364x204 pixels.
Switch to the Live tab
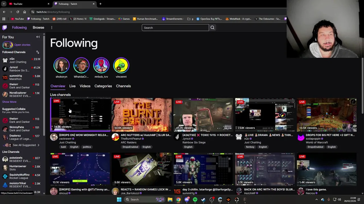[x=72, y=86]
